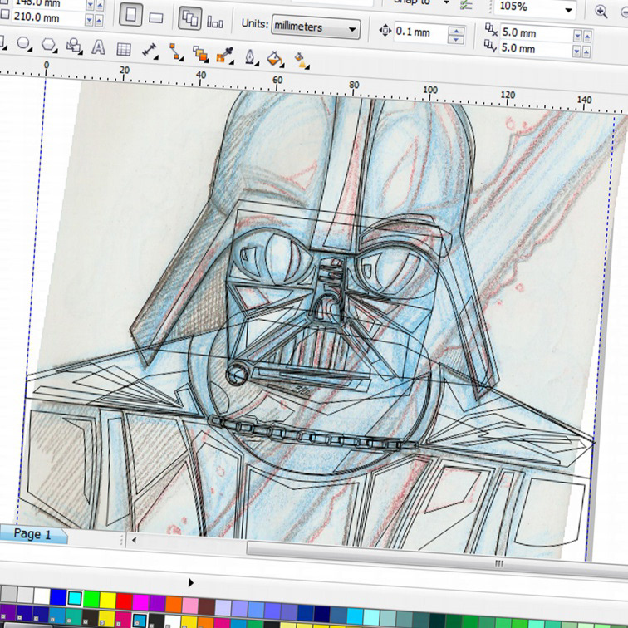Pick the bright green color swatch
The image size is (628, 628).
click(x=91, y=600)
